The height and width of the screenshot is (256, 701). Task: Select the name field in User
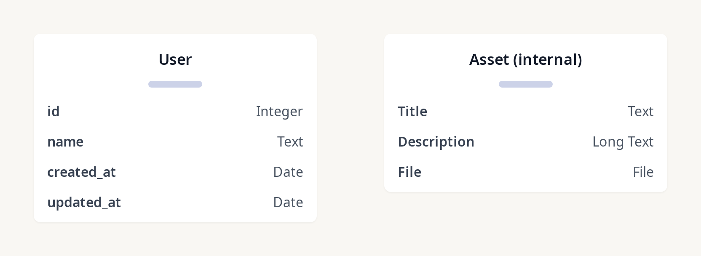point(65,142)
